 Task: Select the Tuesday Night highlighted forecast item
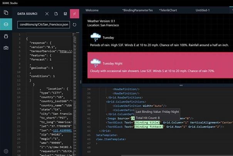pos(160,65)
